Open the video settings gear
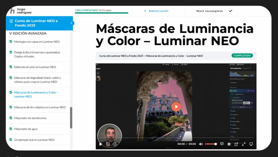This screenshot has width=278, height=157. 229,144
